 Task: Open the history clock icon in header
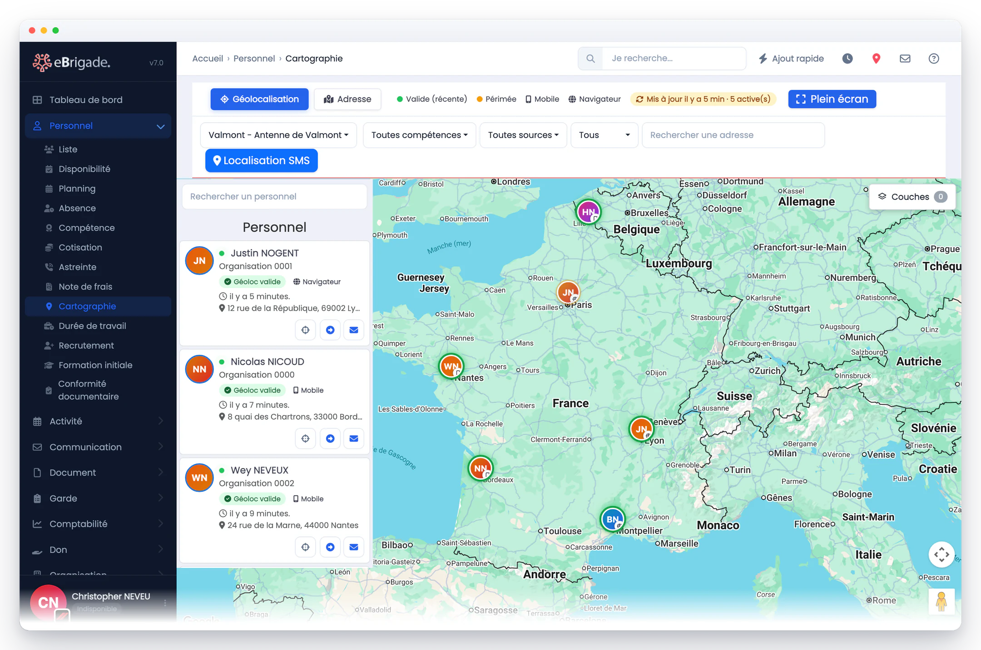tap(847, 59)
